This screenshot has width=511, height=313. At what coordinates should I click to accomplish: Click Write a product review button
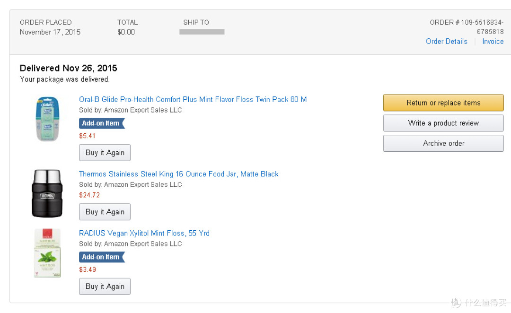443,123
